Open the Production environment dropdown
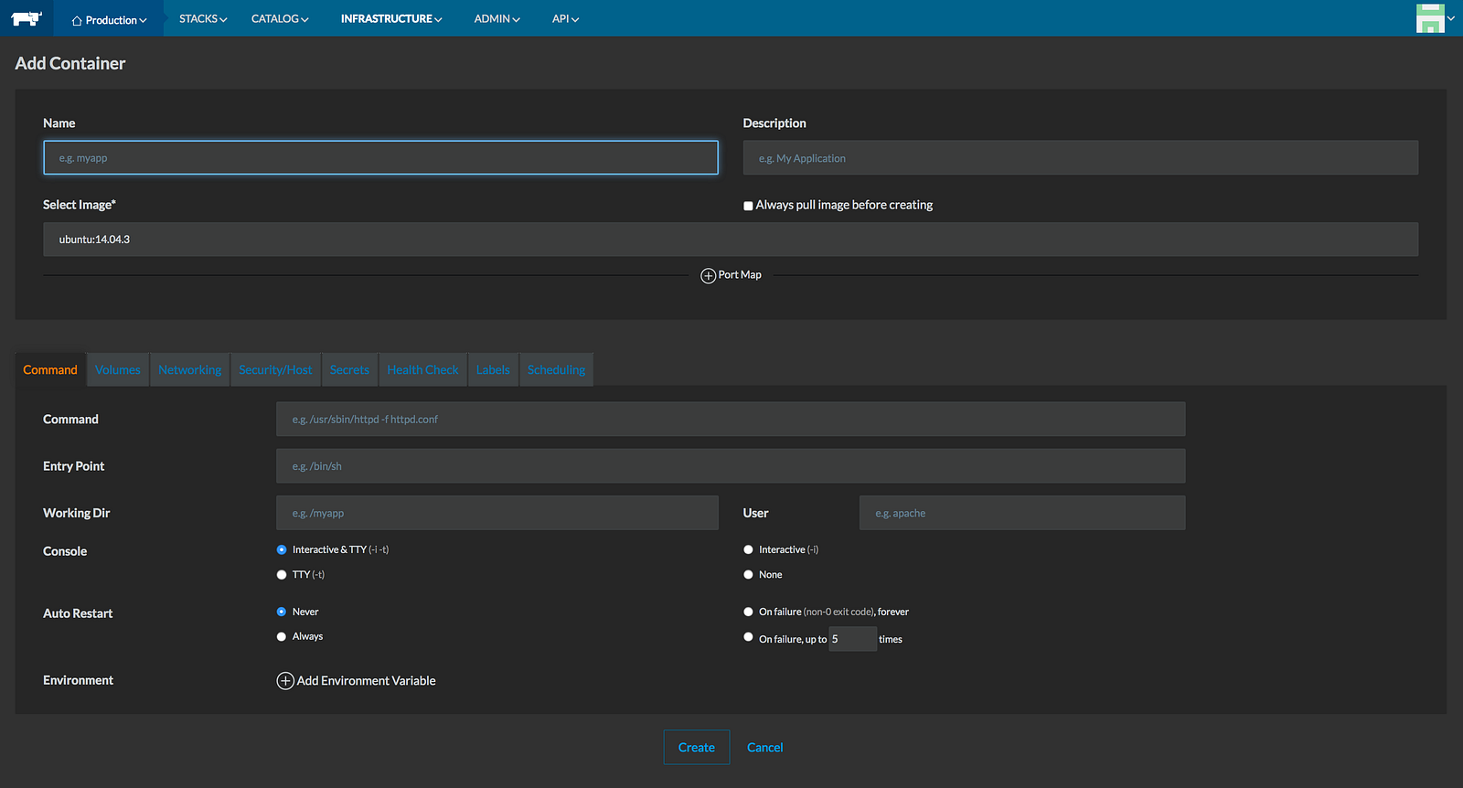Screen dimensions: 1463x788 (x=109, y=19)
